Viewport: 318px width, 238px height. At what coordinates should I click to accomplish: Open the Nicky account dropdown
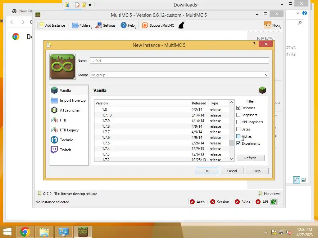click(x=273, y=25)
